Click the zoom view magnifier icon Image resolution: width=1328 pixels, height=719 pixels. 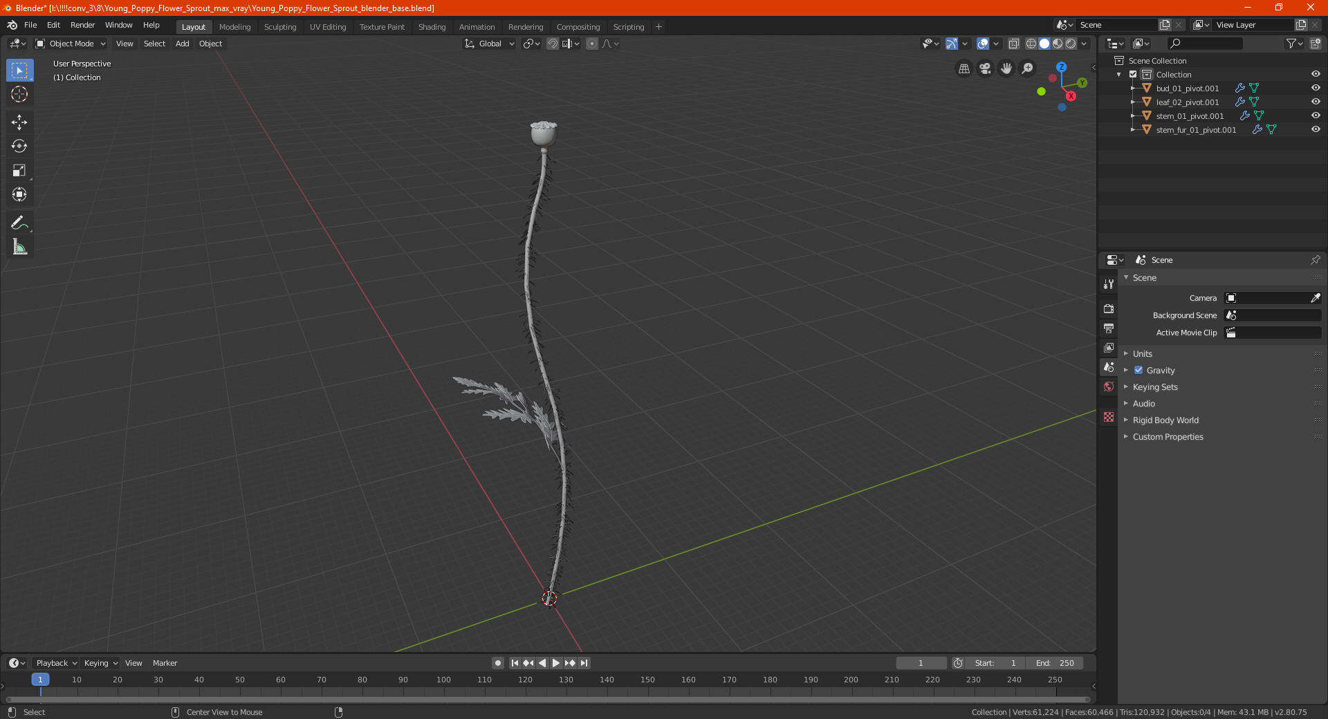pos(1028,68)
